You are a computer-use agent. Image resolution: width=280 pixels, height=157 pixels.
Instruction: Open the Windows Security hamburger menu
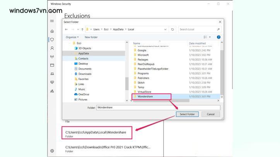[52, 21]
